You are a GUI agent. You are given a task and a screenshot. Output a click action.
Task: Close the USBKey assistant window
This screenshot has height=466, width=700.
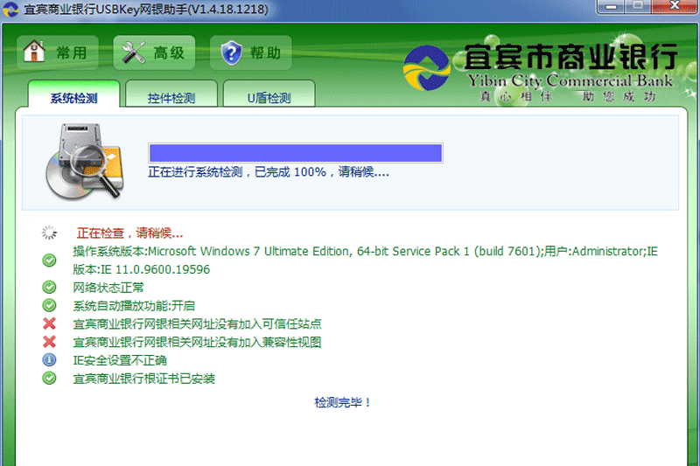[678, 7]
